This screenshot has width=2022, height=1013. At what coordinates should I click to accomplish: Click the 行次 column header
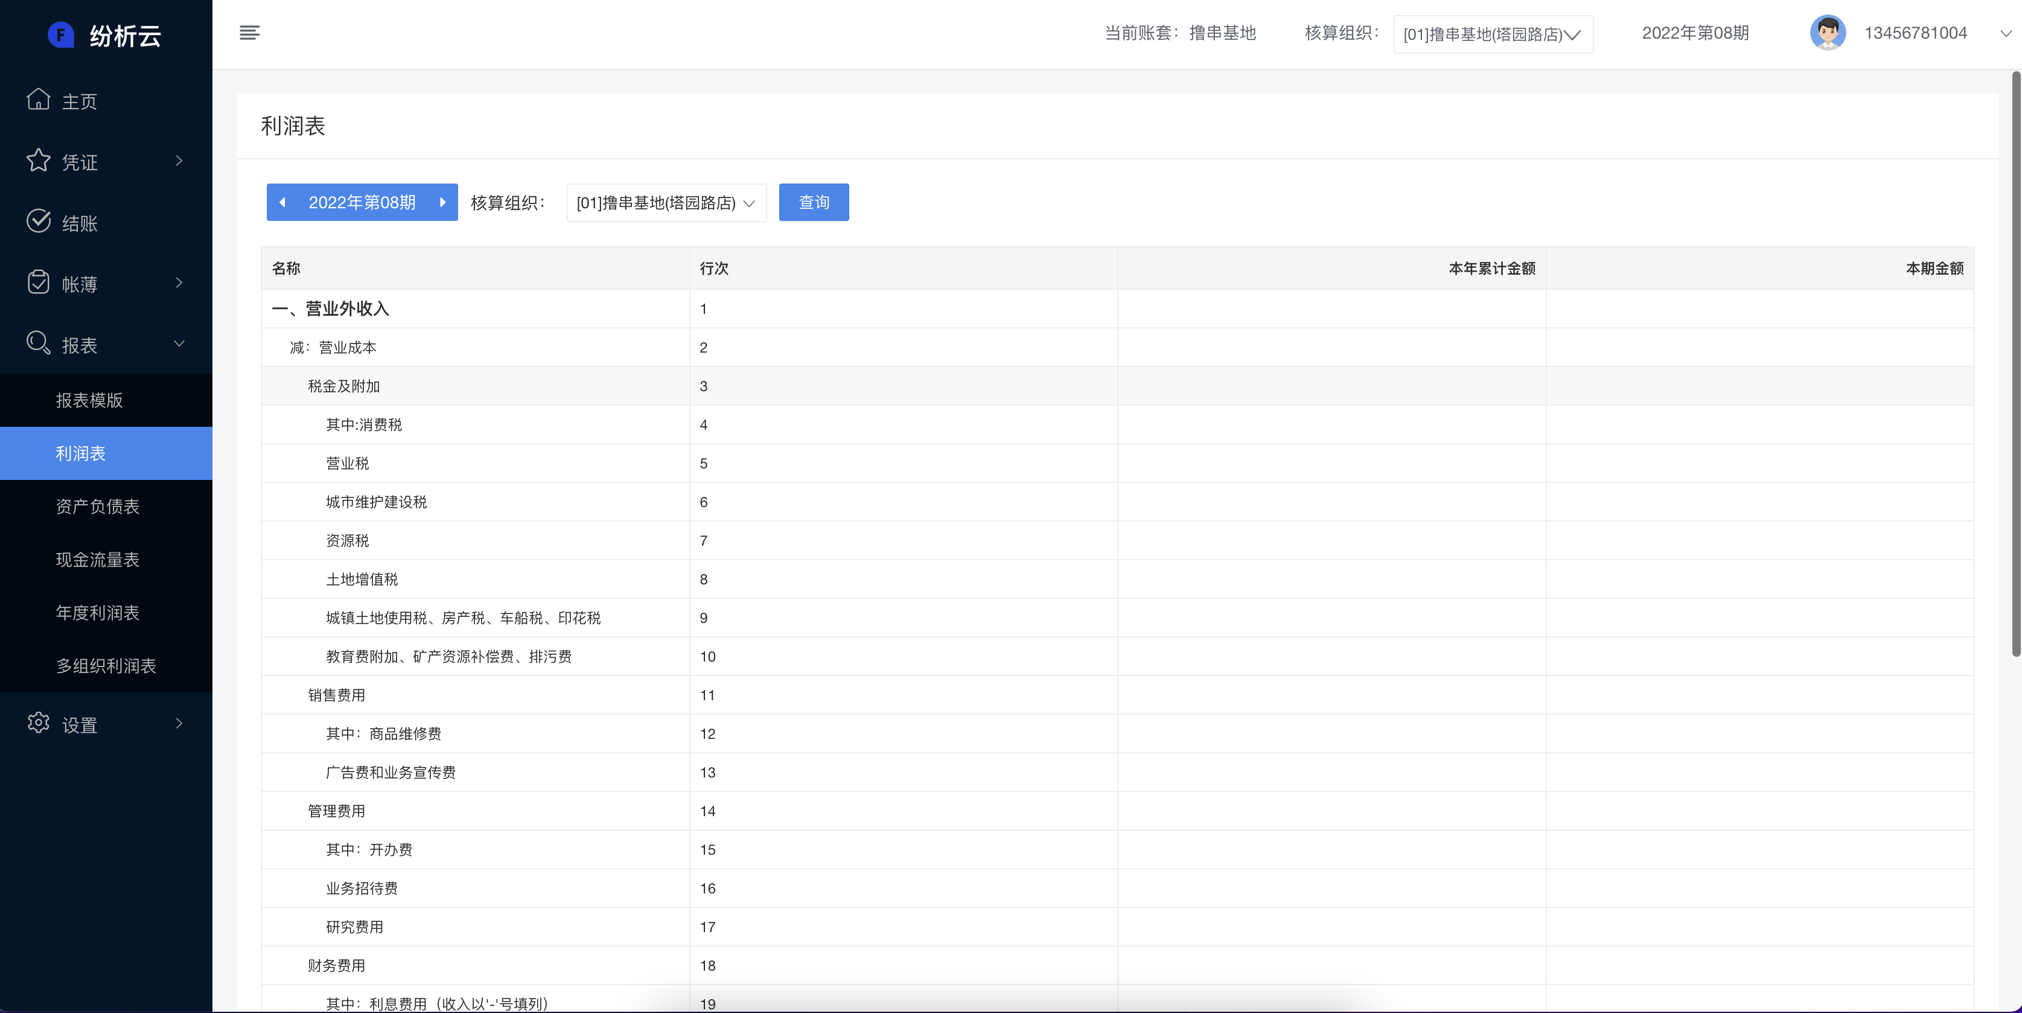(x=904, y=269)
